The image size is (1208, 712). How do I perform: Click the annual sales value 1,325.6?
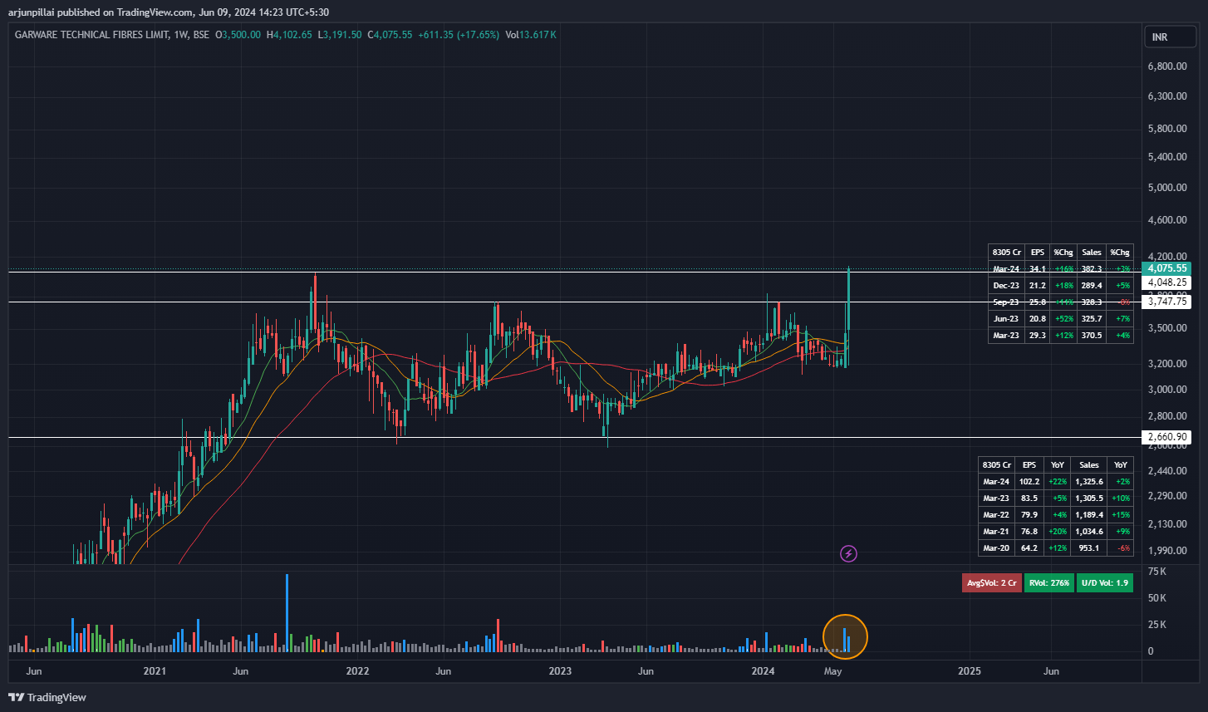[1088, 481]
